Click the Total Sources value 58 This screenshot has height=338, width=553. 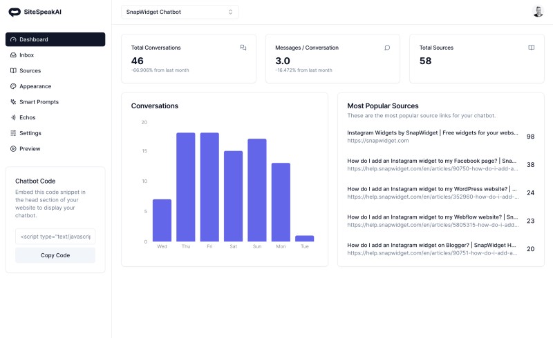click(425, 61)
